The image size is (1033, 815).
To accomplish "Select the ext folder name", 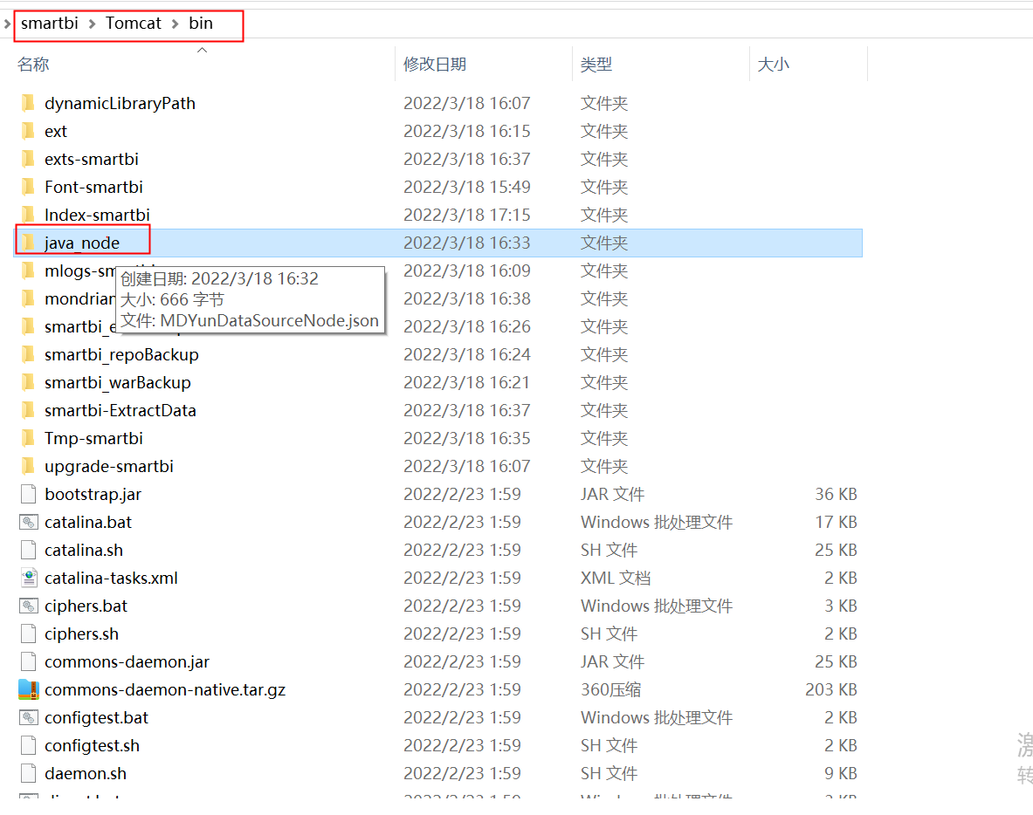I will point(56,131).
